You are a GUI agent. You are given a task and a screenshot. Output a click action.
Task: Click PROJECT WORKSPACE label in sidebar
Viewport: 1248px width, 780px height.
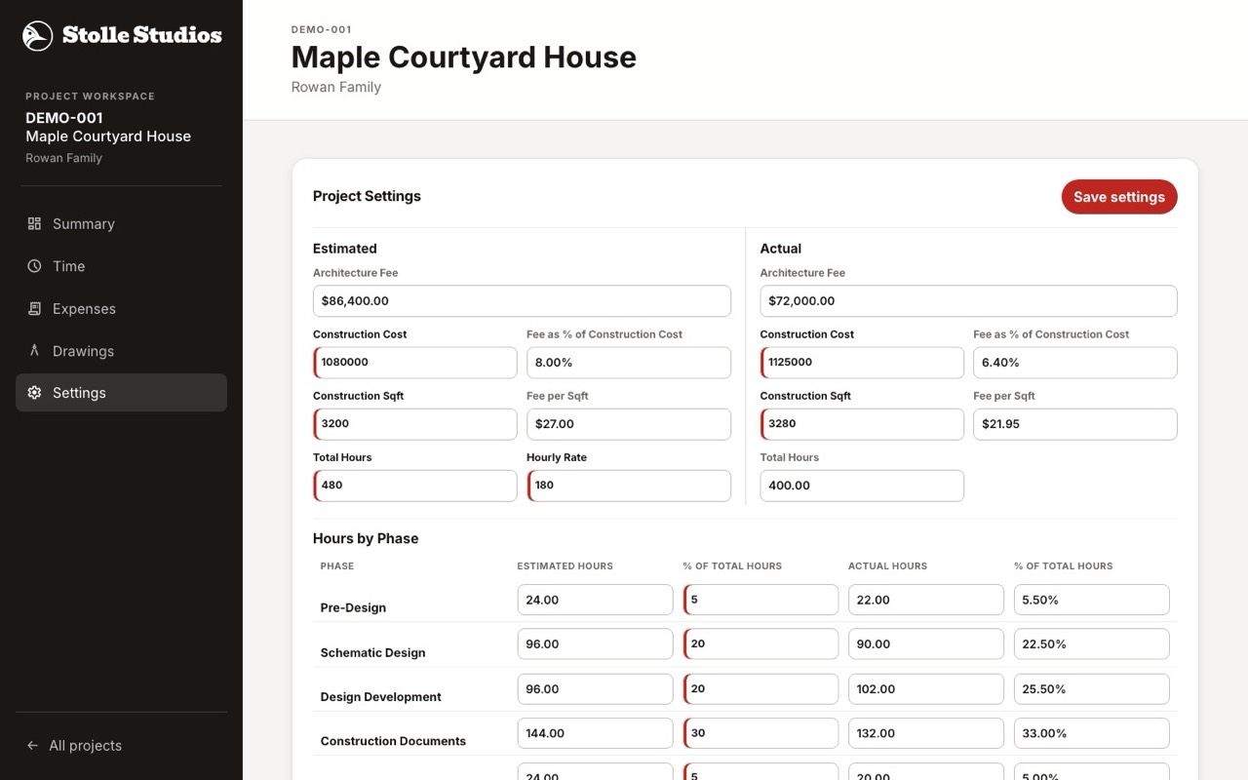tap(90, 96)
